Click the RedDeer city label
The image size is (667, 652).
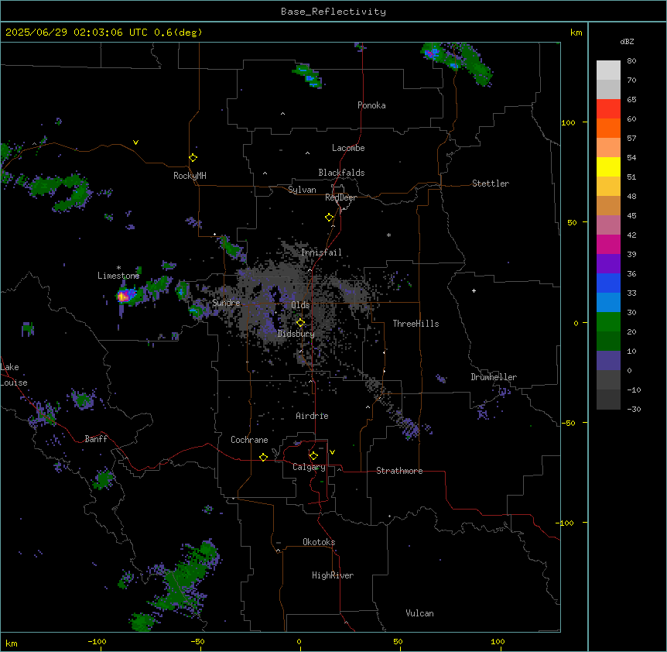click(x=340, y=197)
